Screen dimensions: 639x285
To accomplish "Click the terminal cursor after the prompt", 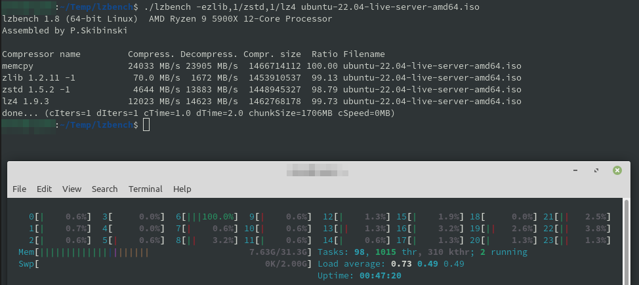I will tap(146, 124).
